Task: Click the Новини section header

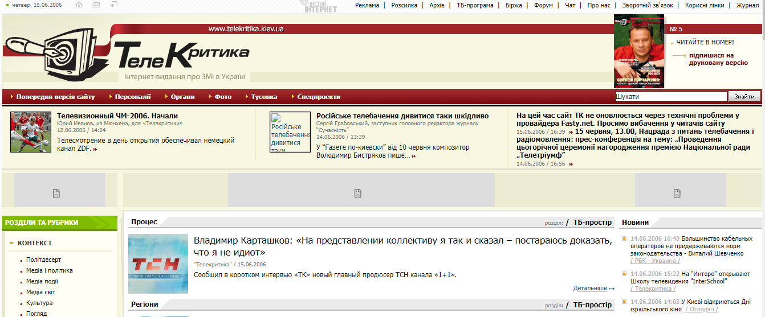Action: coord(635,222)
